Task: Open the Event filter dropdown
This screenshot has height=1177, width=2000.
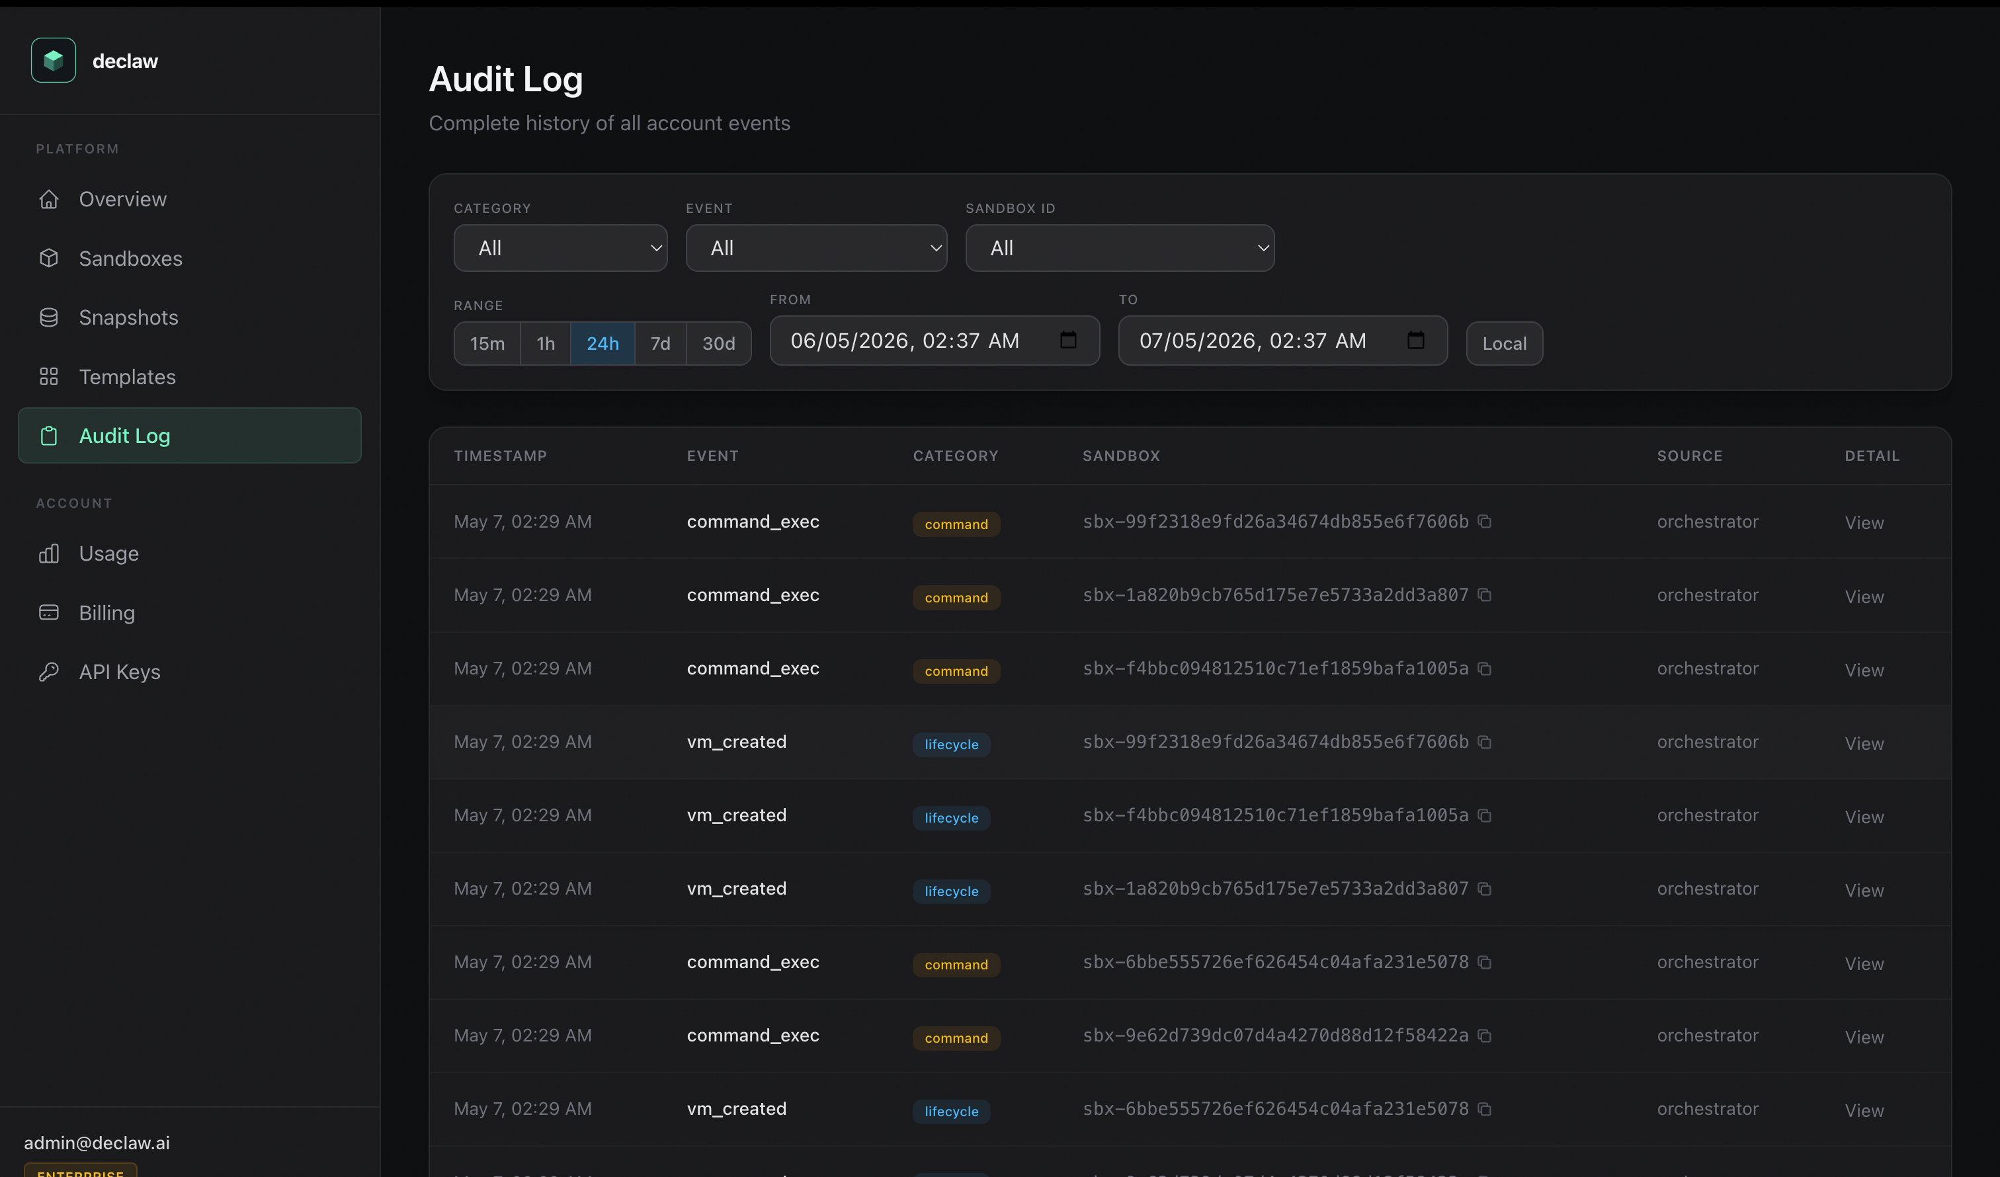Action: point(817,249)
